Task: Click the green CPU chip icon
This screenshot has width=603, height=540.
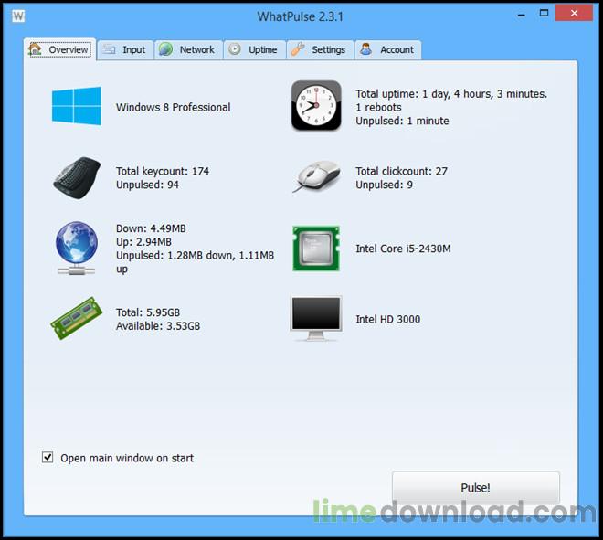Action: click(x=316, y=249)
